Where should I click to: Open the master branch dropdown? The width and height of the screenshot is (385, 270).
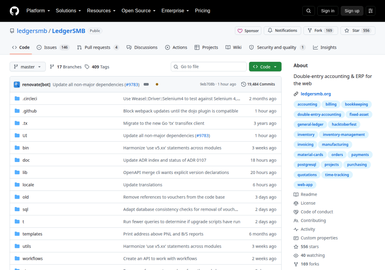(27, 67)
